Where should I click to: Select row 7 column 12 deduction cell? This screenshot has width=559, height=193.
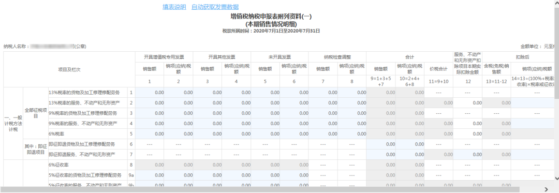pyautogui.click(x=468, y=155)
